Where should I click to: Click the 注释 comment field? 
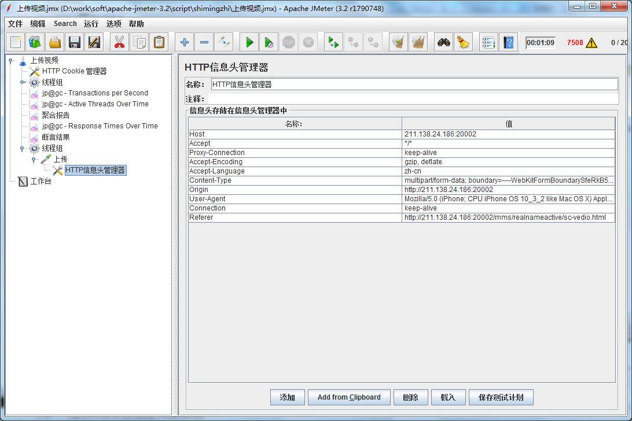413,99
